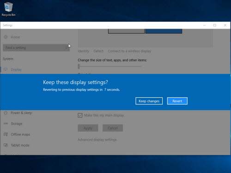Screen dimensions: 231x173
Task: Click the Tablet mode icon
Action: pyautogui.click(x=6, y=145)
